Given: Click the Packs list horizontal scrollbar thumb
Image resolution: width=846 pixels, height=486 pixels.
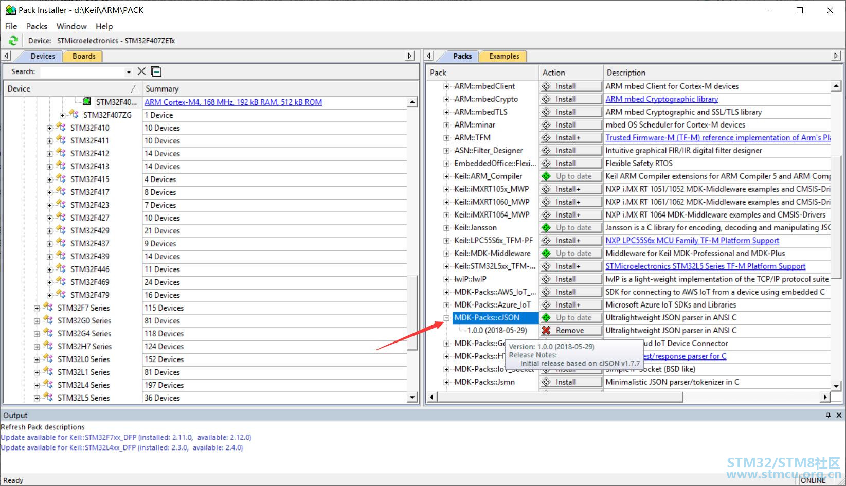Looking at the screenshot, I should tap(560, 397).
